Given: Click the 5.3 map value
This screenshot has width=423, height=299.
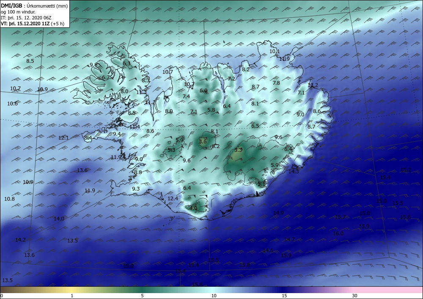Looking at the screenshot, I should tap(171, 150).
